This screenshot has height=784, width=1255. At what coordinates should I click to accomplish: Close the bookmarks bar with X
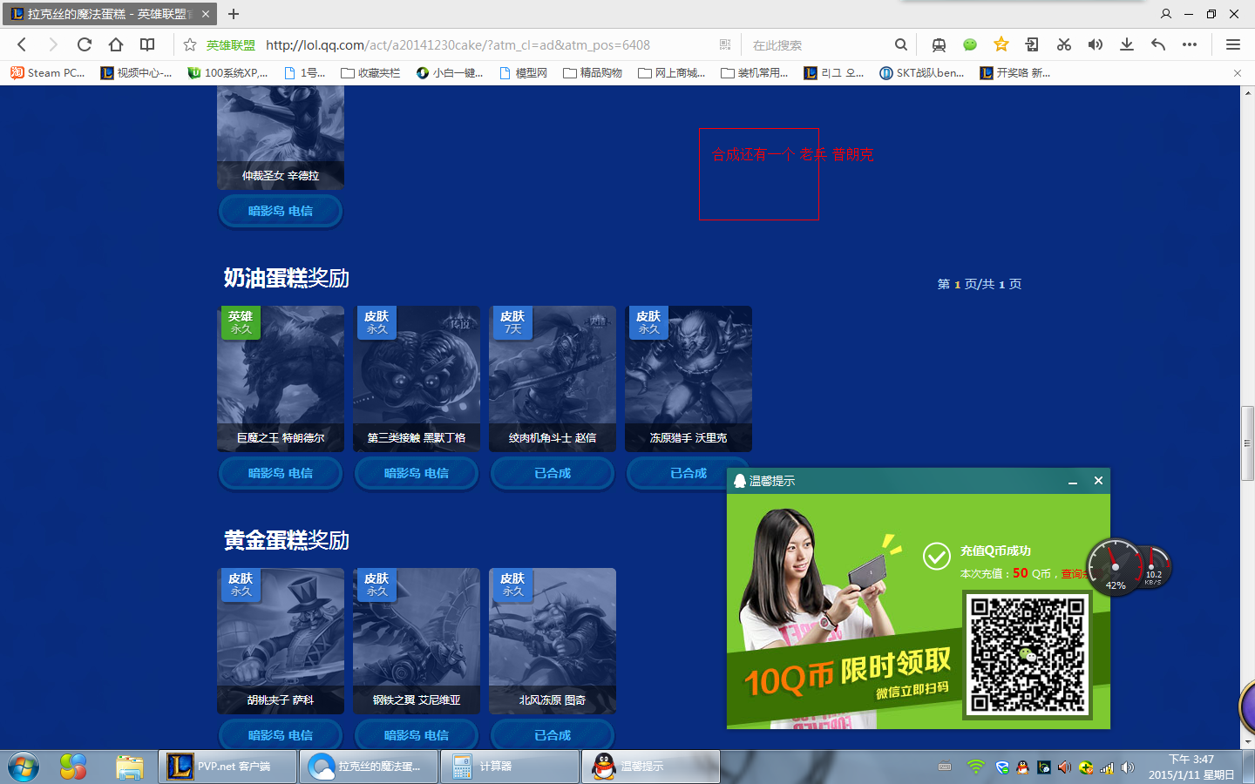pyautogui.click(x=1238, y=73)
